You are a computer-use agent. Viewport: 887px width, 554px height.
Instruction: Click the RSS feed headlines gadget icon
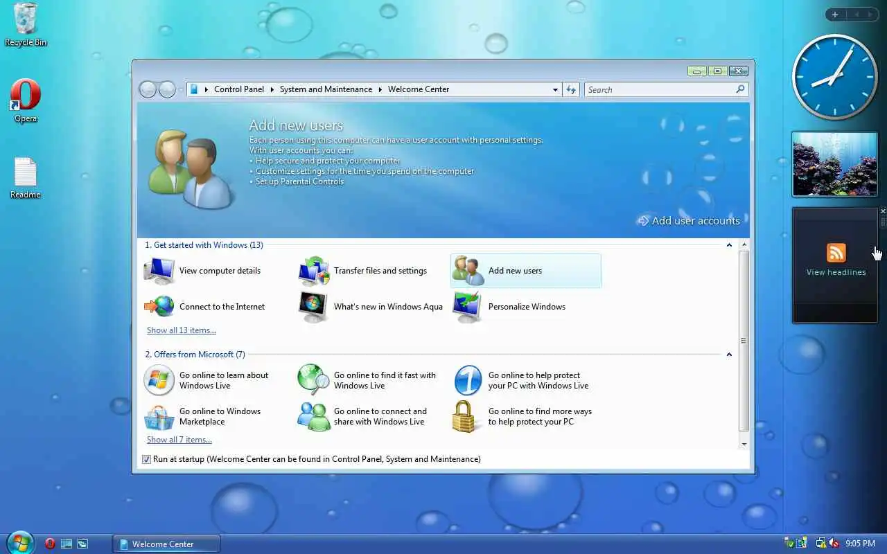836,252
